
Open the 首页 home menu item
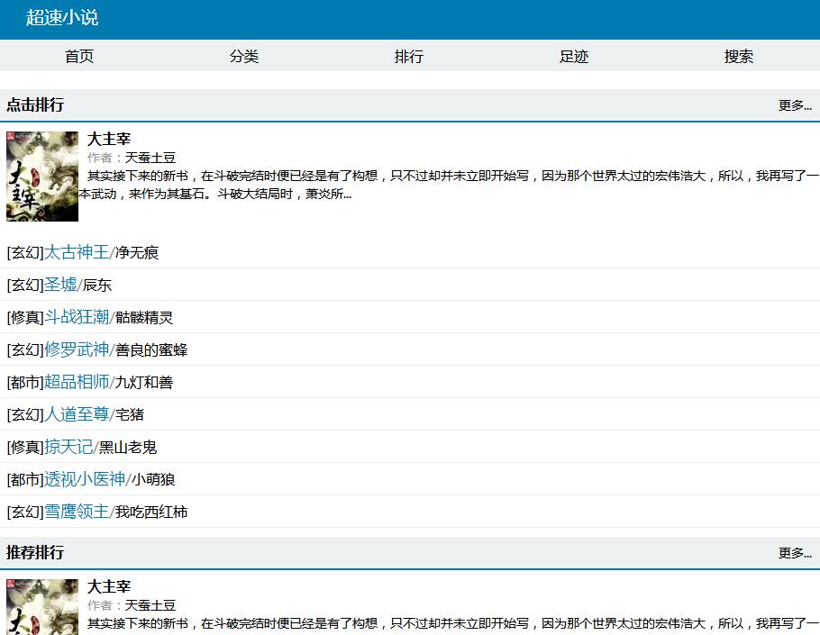tap(77, 56)
